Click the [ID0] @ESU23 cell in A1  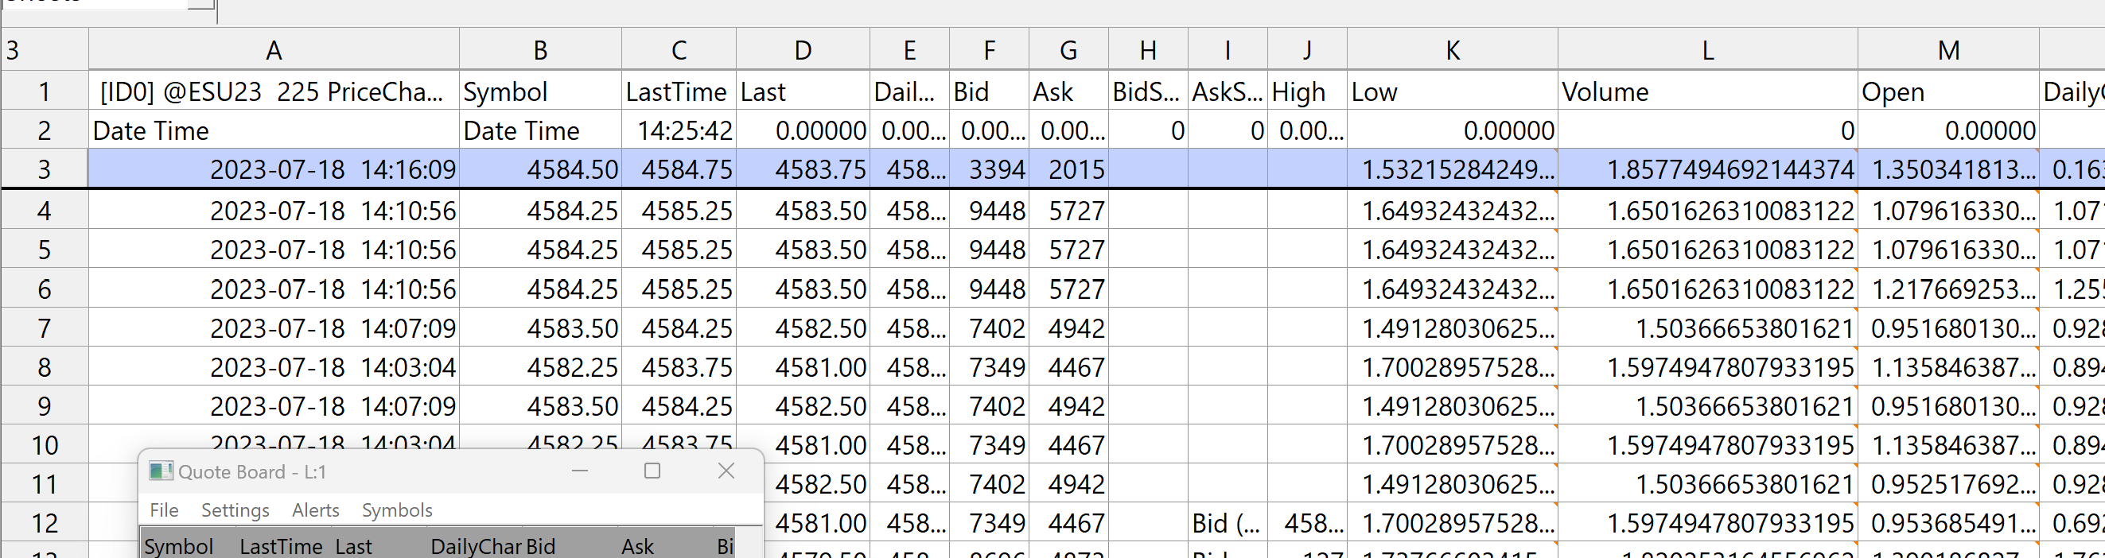(274, 91)
